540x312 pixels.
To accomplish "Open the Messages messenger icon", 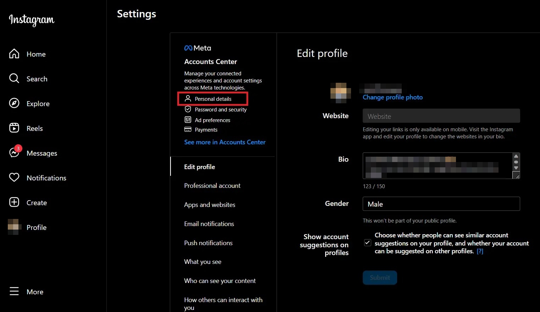I will 14,153.
